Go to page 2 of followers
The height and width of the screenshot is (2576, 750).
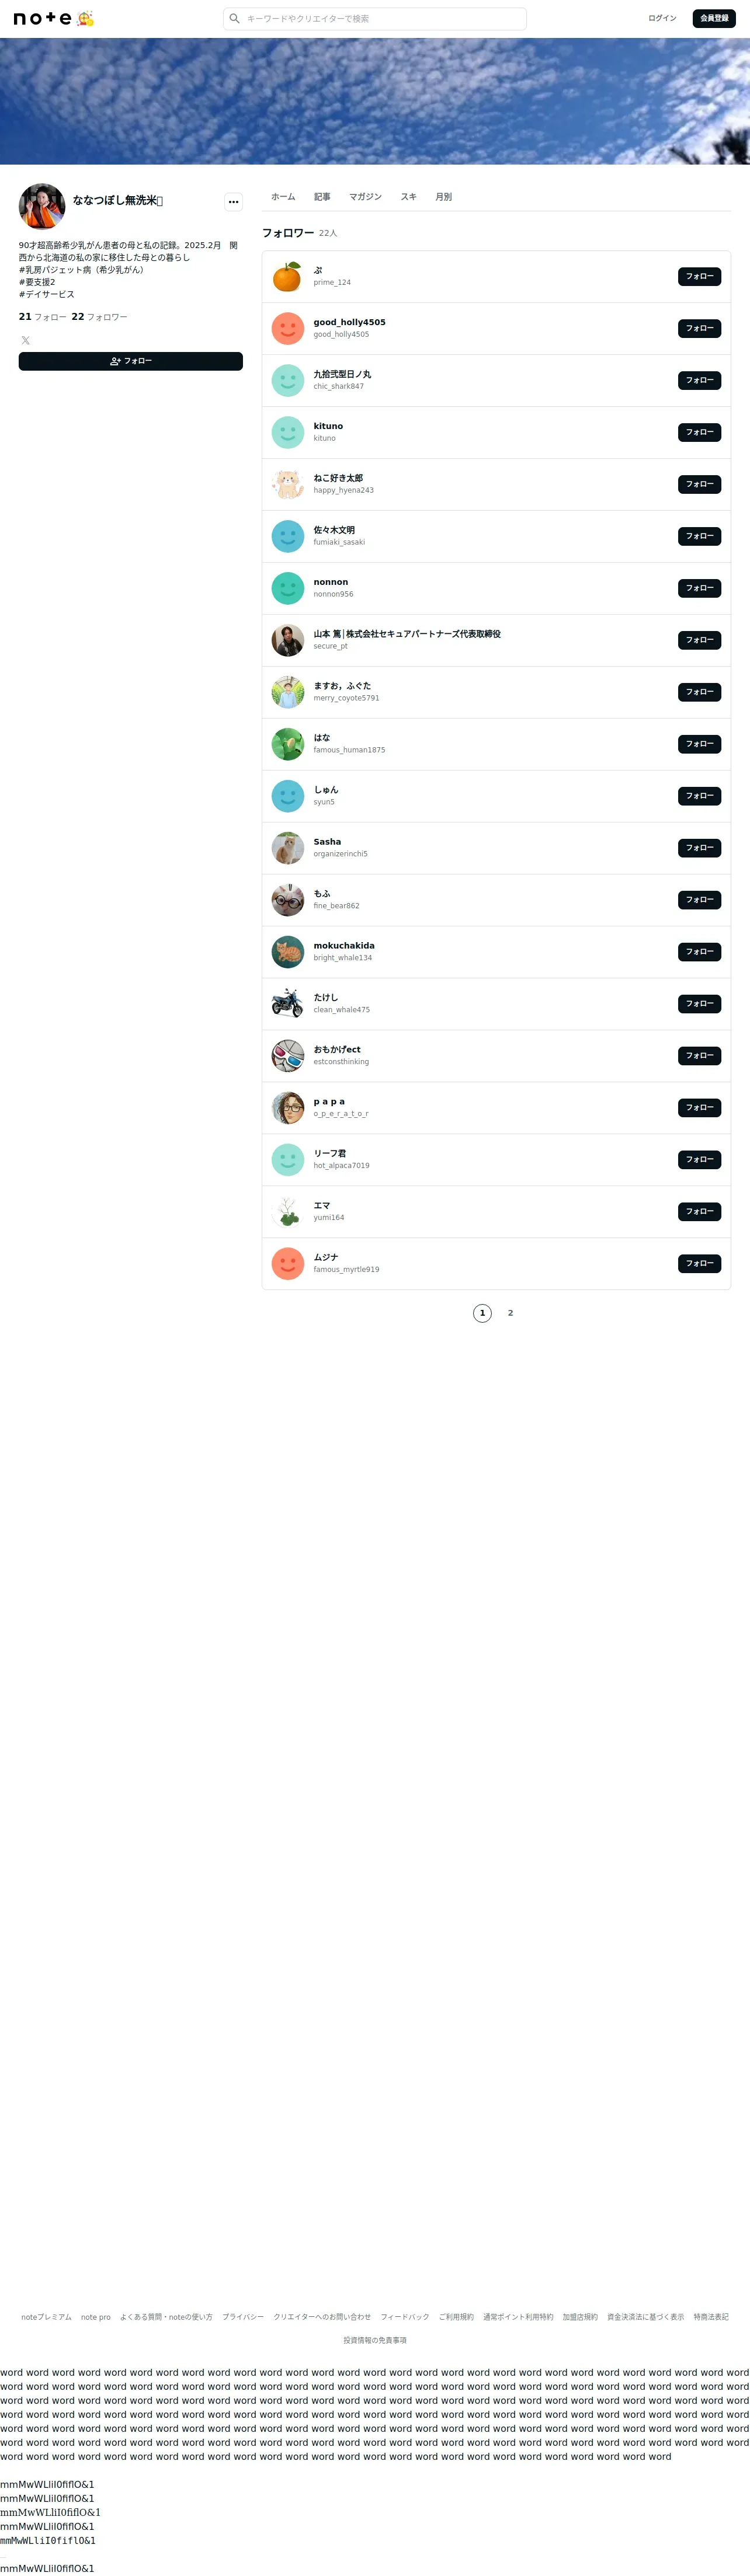[x=510, y=1313]
